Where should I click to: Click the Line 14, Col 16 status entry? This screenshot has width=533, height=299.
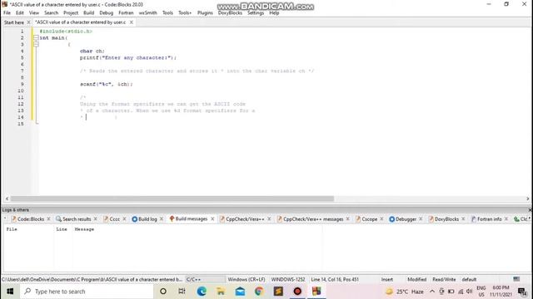coord(335,279)
